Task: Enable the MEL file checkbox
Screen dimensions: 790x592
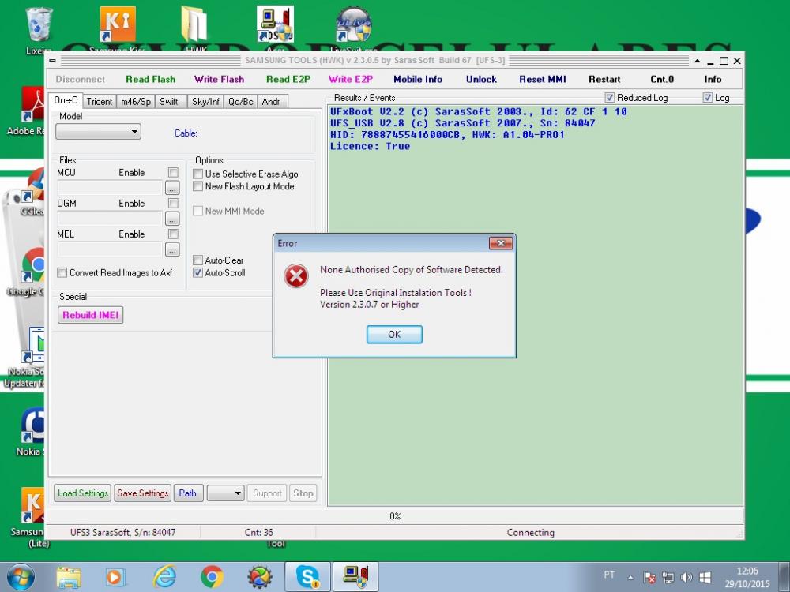Action: coord(173,234)
